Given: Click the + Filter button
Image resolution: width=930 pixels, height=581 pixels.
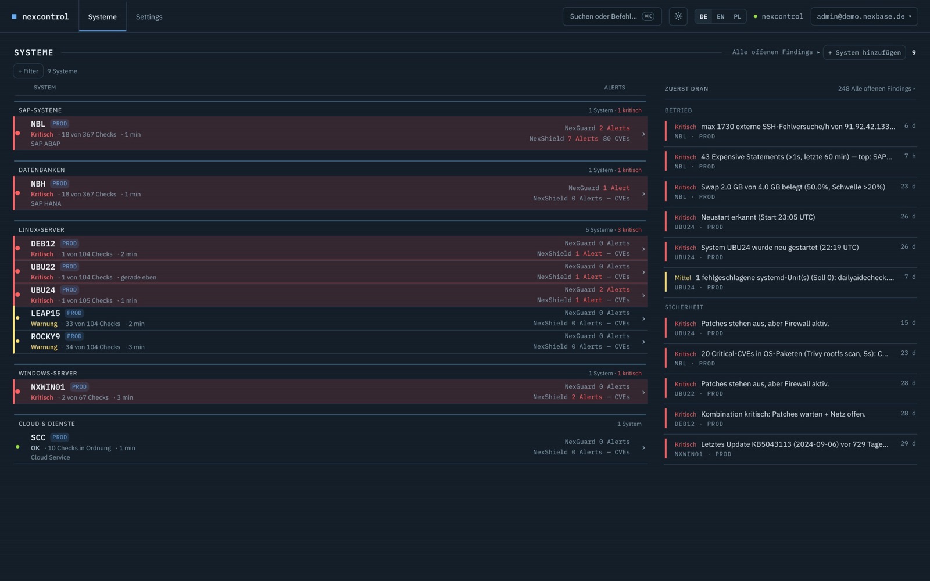Looking at the screenshot, I should [28, 71].
